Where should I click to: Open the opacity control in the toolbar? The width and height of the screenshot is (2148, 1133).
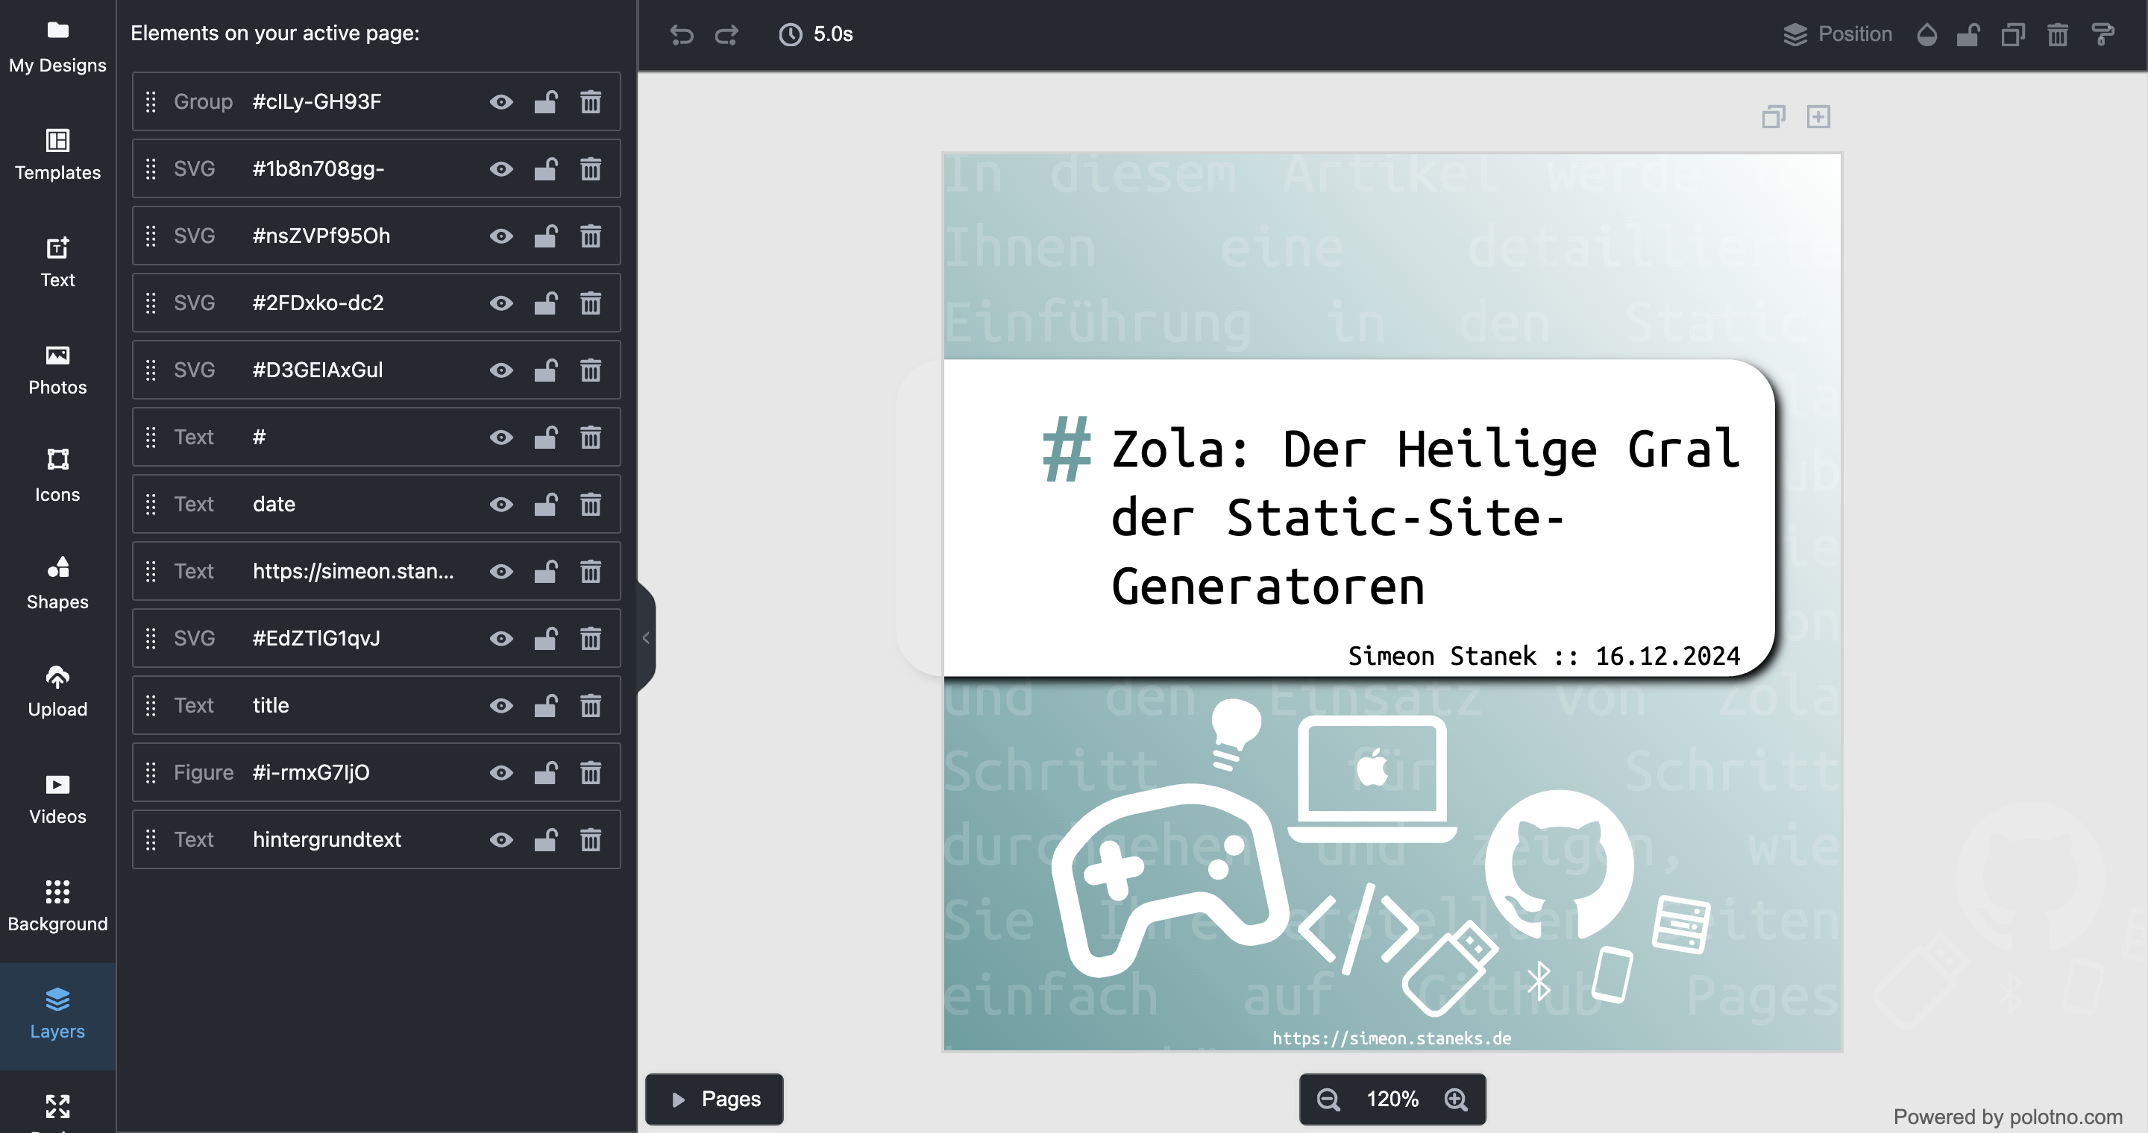pos(1926,34)
